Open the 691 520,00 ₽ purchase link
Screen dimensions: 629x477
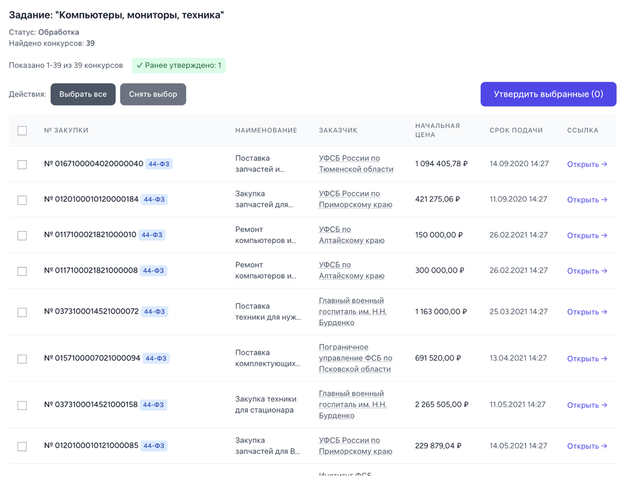click(x=587, y=359)
